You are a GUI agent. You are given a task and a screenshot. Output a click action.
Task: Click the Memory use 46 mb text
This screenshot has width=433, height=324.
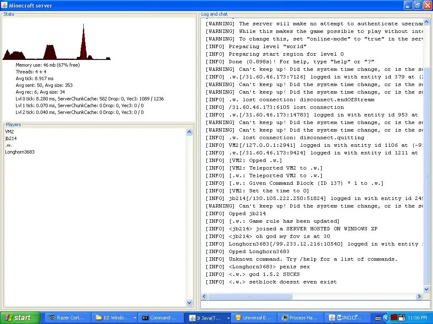(x=48, y=65)
